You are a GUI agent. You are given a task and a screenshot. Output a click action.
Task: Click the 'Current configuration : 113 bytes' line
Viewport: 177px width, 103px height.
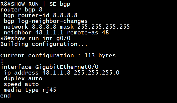58,56
